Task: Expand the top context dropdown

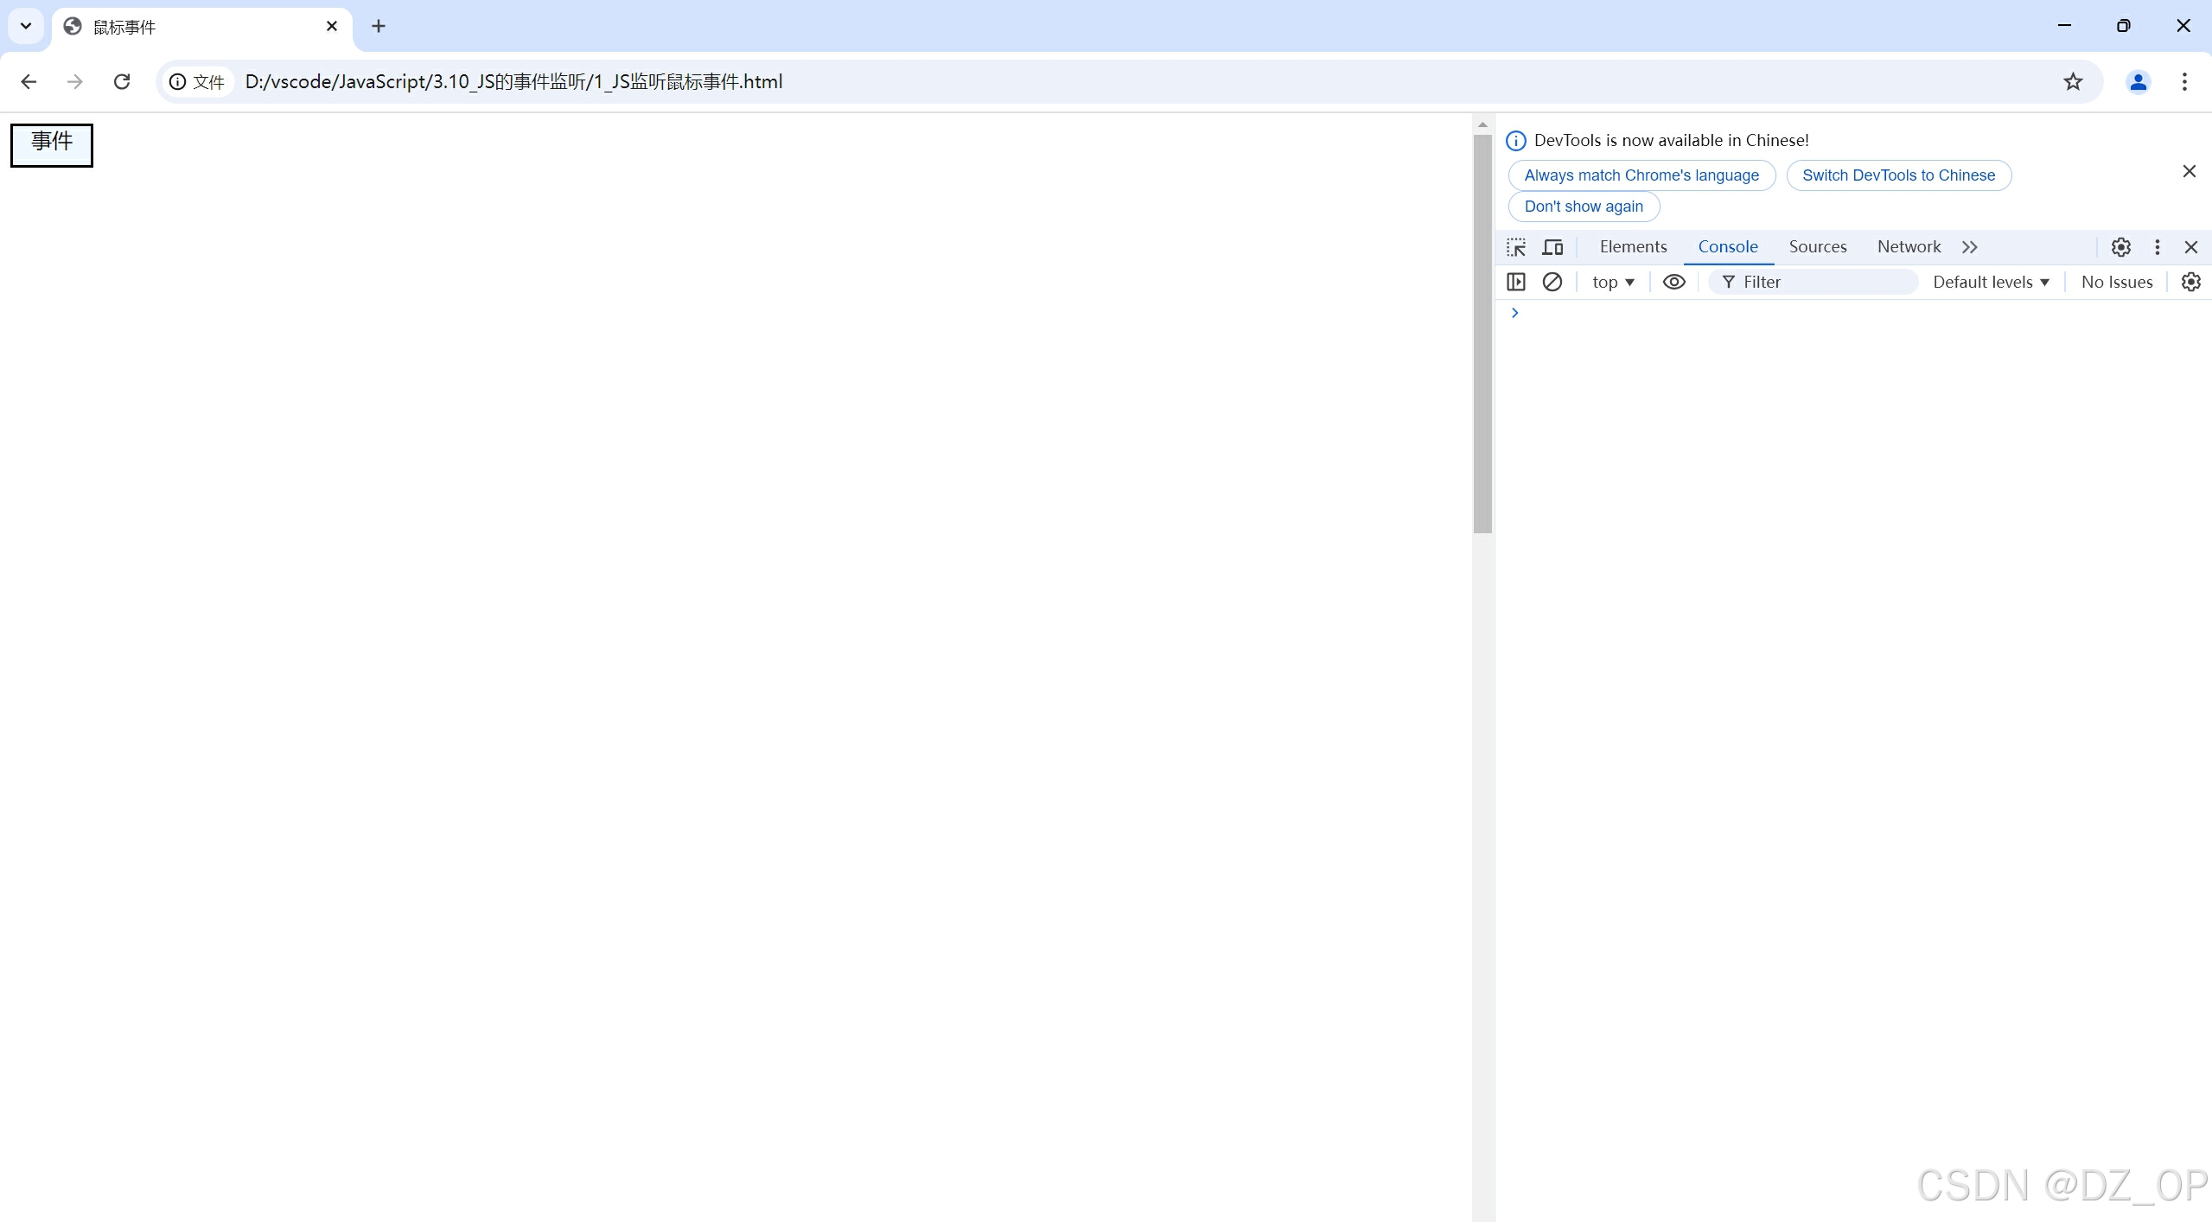Action: 1613,282
